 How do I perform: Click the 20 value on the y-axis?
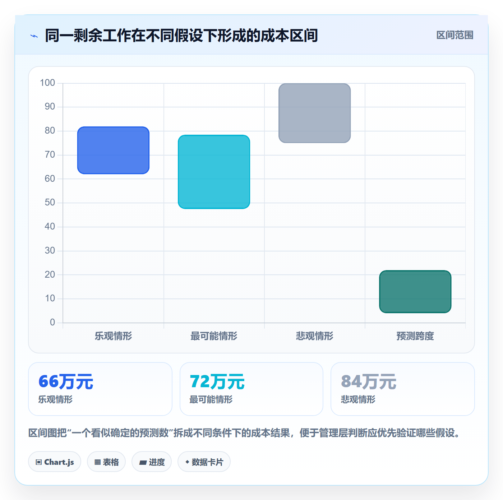click(50, 275)
